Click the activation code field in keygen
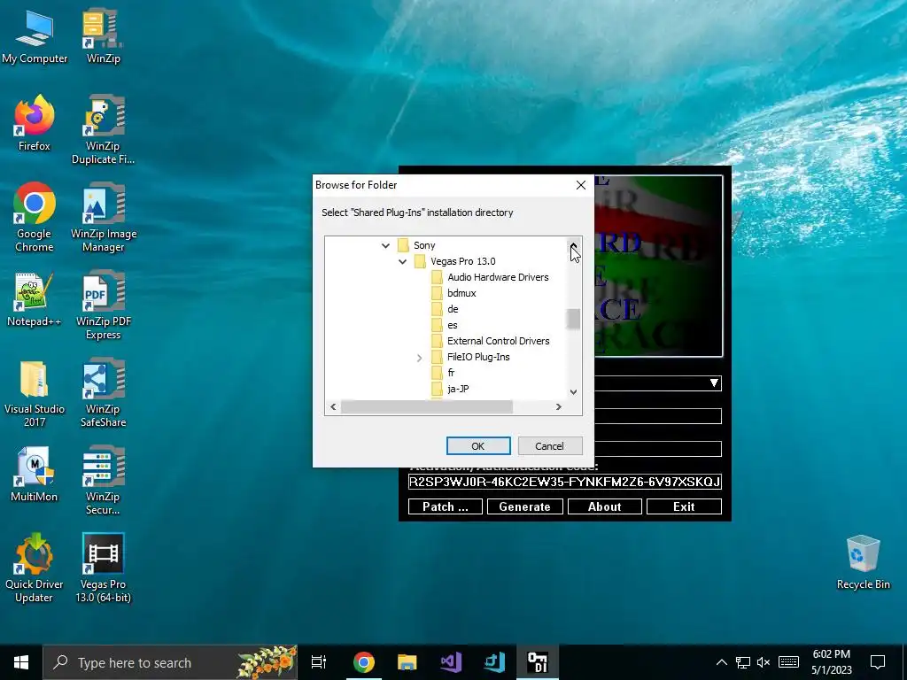The width and height of the screenshot is (907, 680). 564,482
